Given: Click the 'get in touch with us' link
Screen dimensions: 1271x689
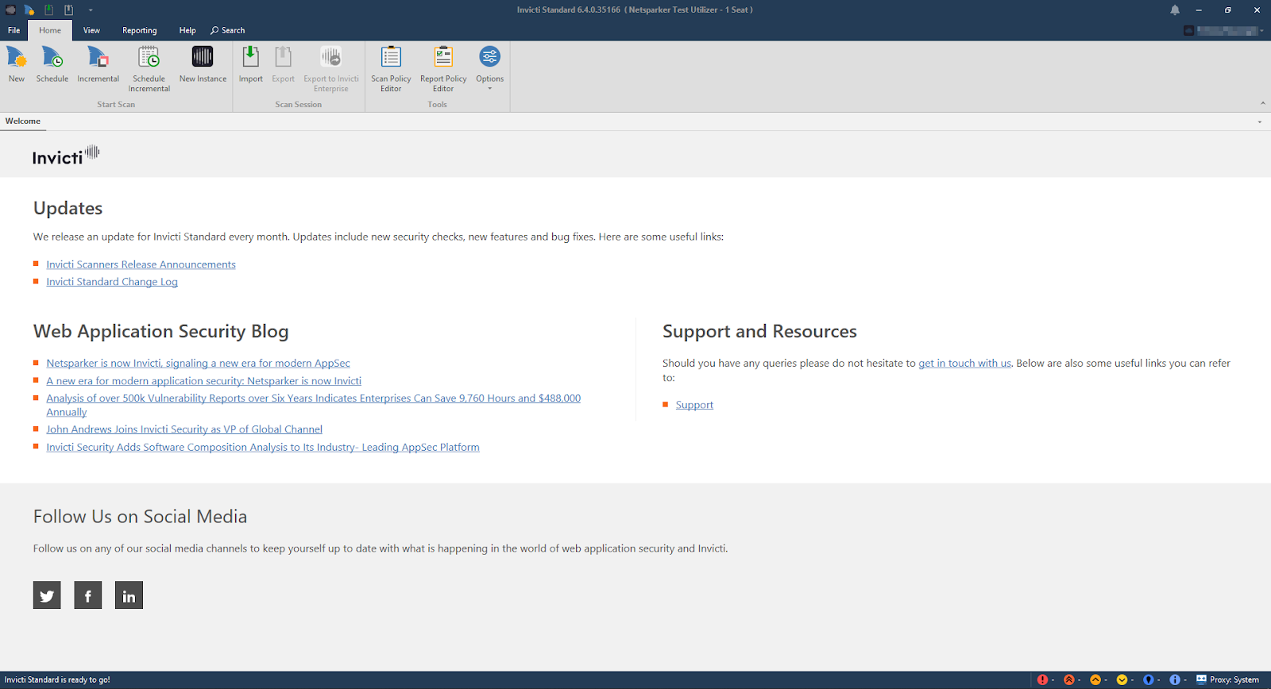Looking at the screenshot, I should point(964,363).
